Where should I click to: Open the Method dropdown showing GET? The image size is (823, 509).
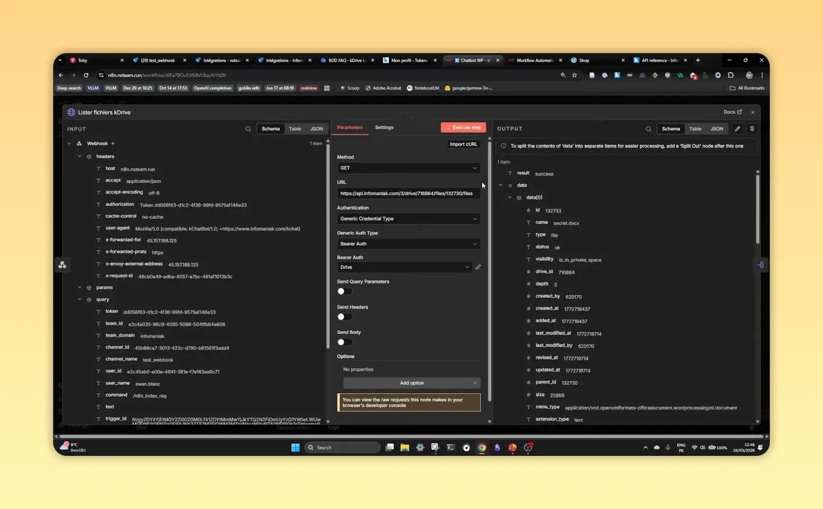click(408, 168)
